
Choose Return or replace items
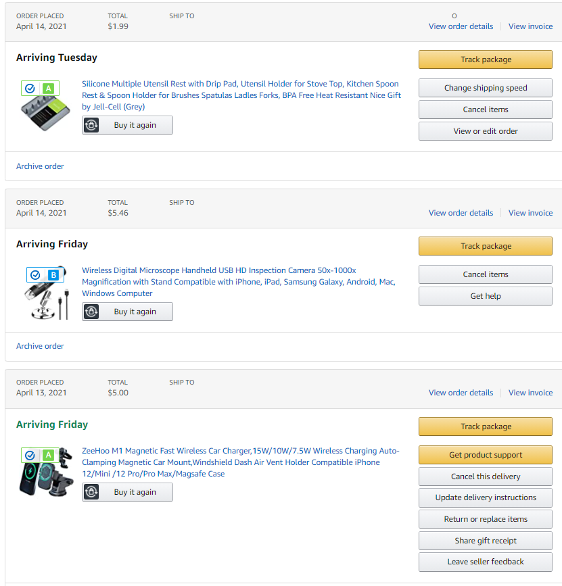(486, 519)
